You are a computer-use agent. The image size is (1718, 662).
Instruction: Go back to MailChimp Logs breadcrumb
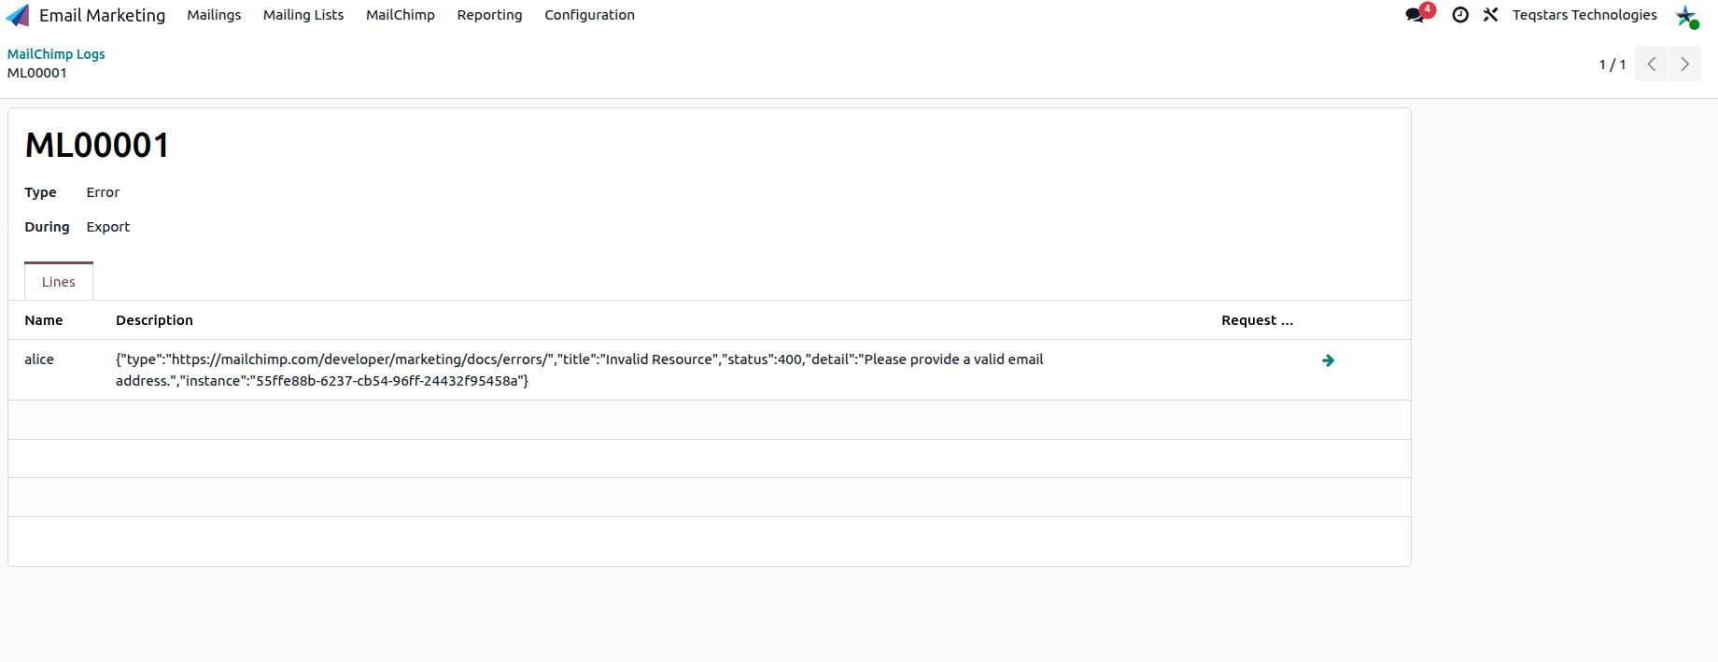56,54
